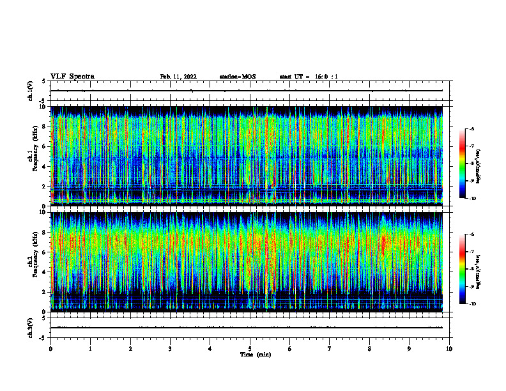506x391 pixels.
Task: Click the "9" tick on the time axis
Action: click(x=409, y=349)
